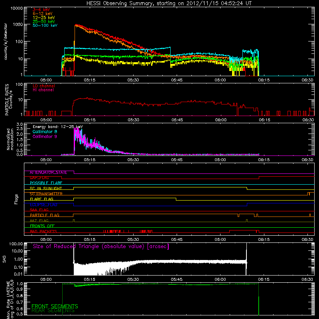Click the counts/s/detector axis label
Image resolution: width=319 pixels, height=319 pixels.
[6, 41]
